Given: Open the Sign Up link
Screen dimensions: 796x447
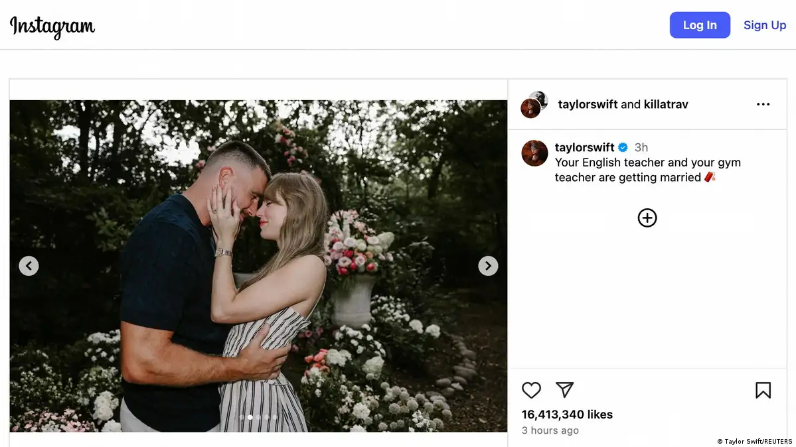Looking at the screenshot, I should coord(765,25).
